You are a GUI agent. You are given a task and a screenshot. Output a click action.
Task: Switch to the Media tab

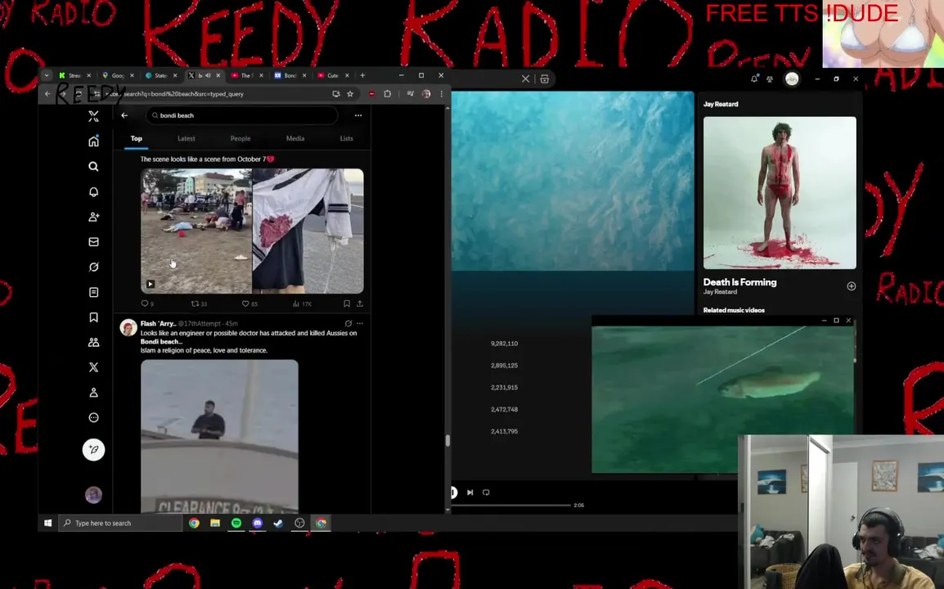point(295,138)
